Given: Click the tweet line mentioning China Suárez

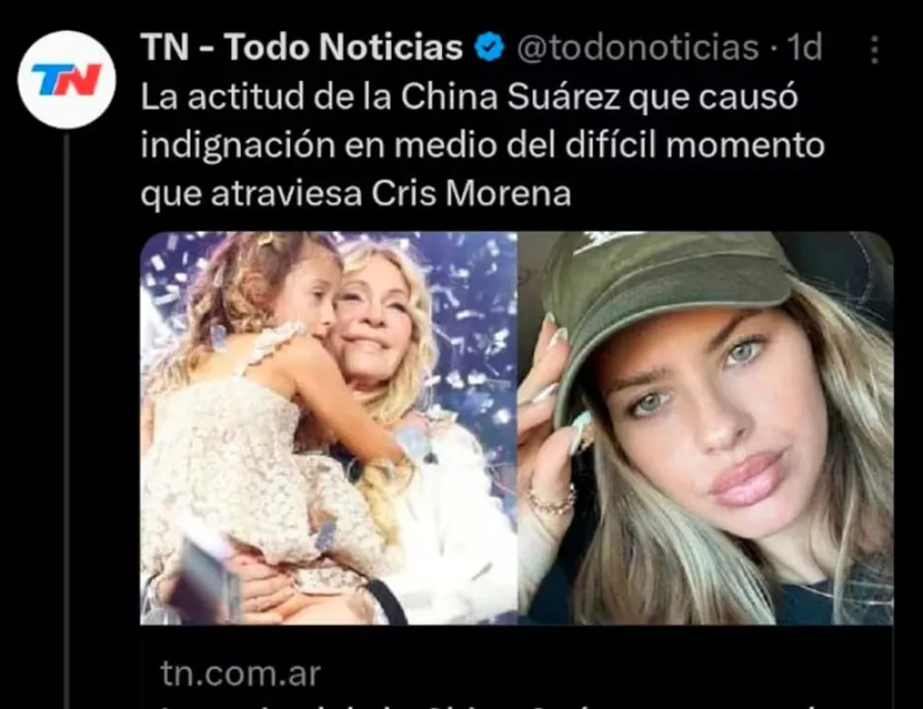Looking at the screenshot, I should (469, 97).
